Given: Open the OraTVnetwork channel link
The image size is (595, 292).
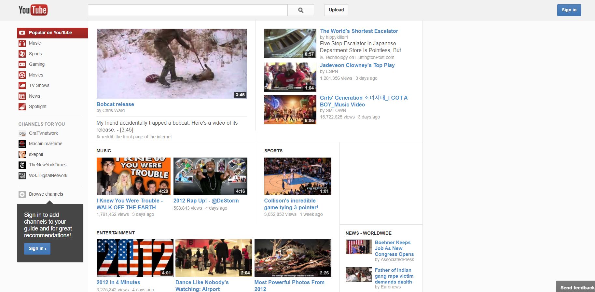Looking at the screenshot, I should click(x=43, y=133).
